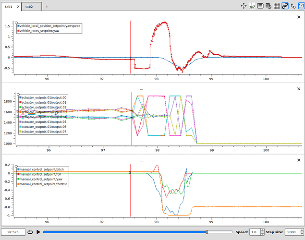Image resolution: width=305 pixels, height=240 pixels.
Task: Toggle actuator output.00 legend entry
Action: pyautogui.click(x=43, y=97)
